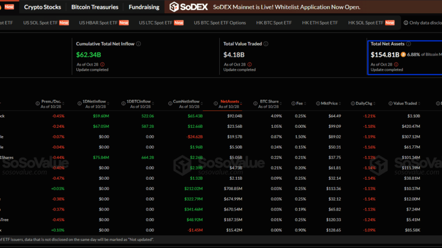Open the Fundraising menu

(x=144, y=7)
